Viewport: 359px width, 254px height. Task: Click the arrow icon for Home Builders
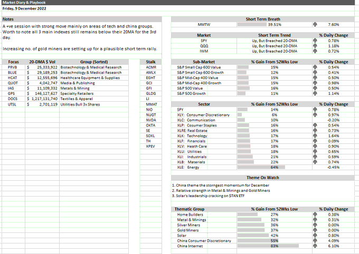(x=315, y=214)
